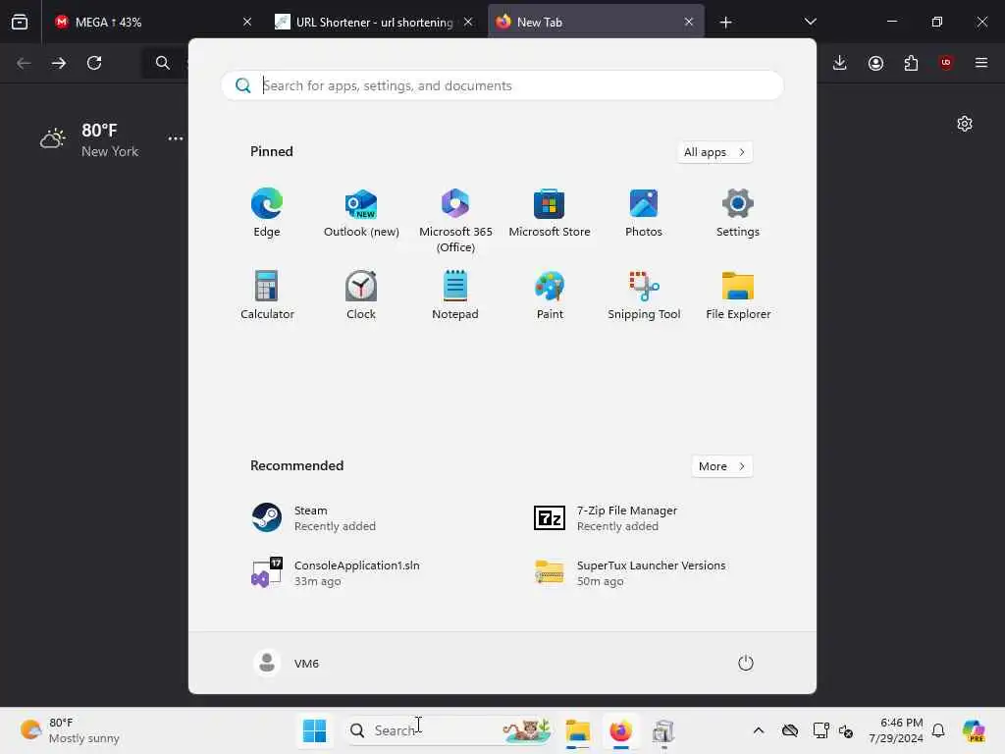
Task: Open the VM6 user account menu
Action: coord(286,663)
